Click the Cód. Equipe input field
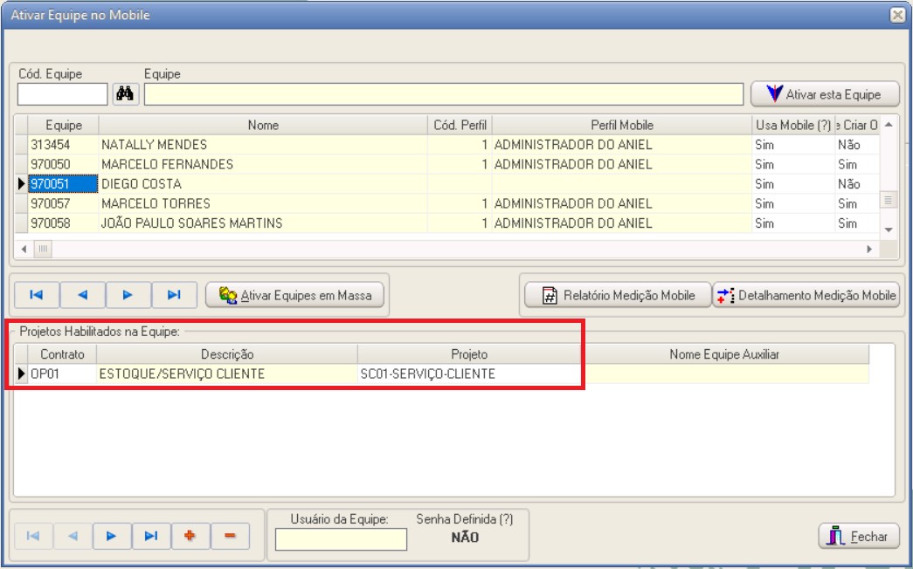913x569 pixels. [x=62, y=93]
